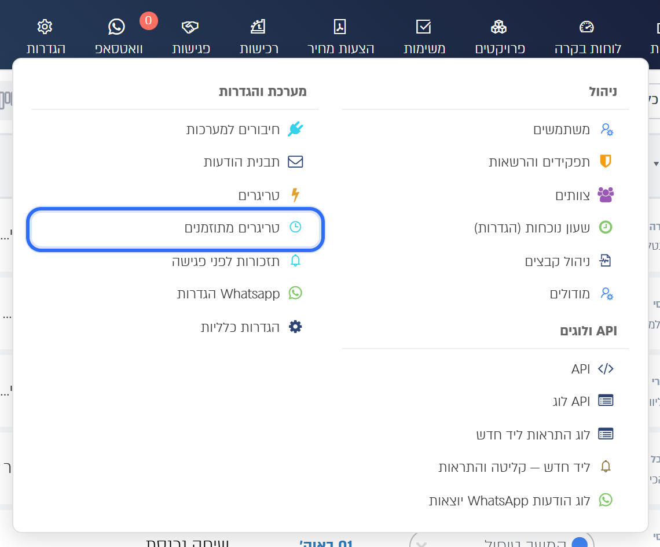
Task: Click the plug icon beside חיבורים למערכות
Action: pyautogui.click(x=295, y=129)
